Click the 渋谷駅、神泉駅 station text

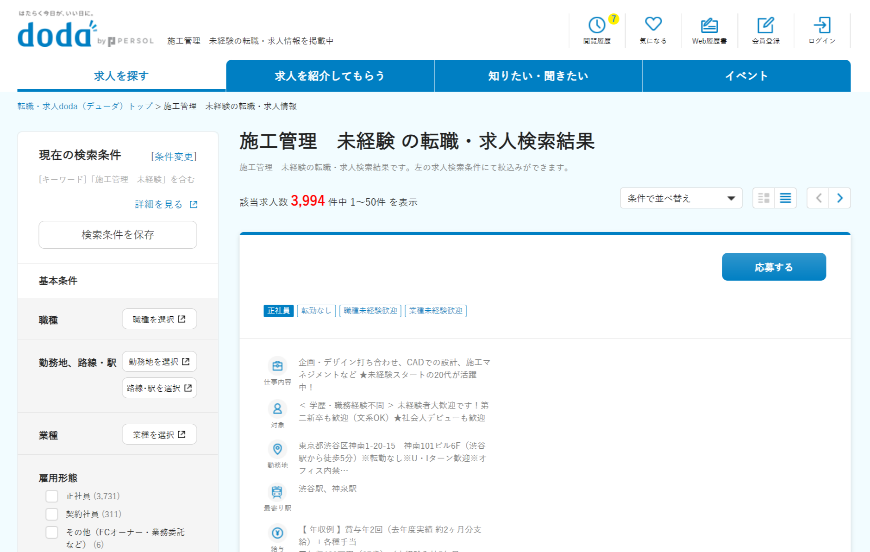[327, 489]
